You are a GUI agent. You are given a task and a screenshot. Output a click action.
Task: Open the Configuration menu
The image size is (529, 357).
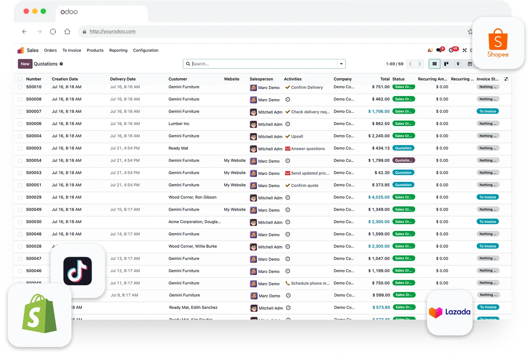pyautogui.click(x=146, y=51)
